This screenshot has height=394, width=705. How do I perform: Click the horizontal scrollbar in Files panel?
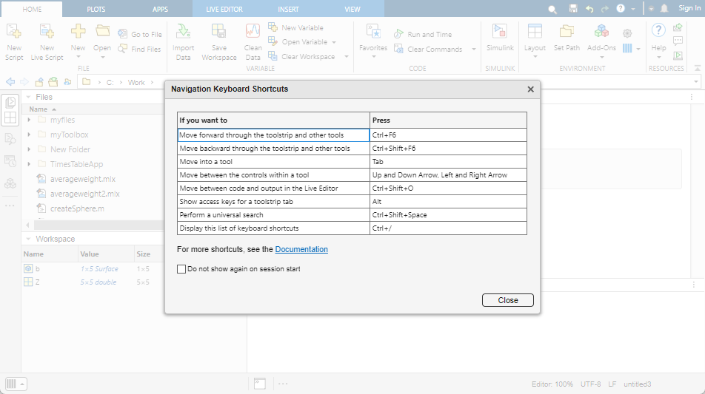tap(96, 225)
